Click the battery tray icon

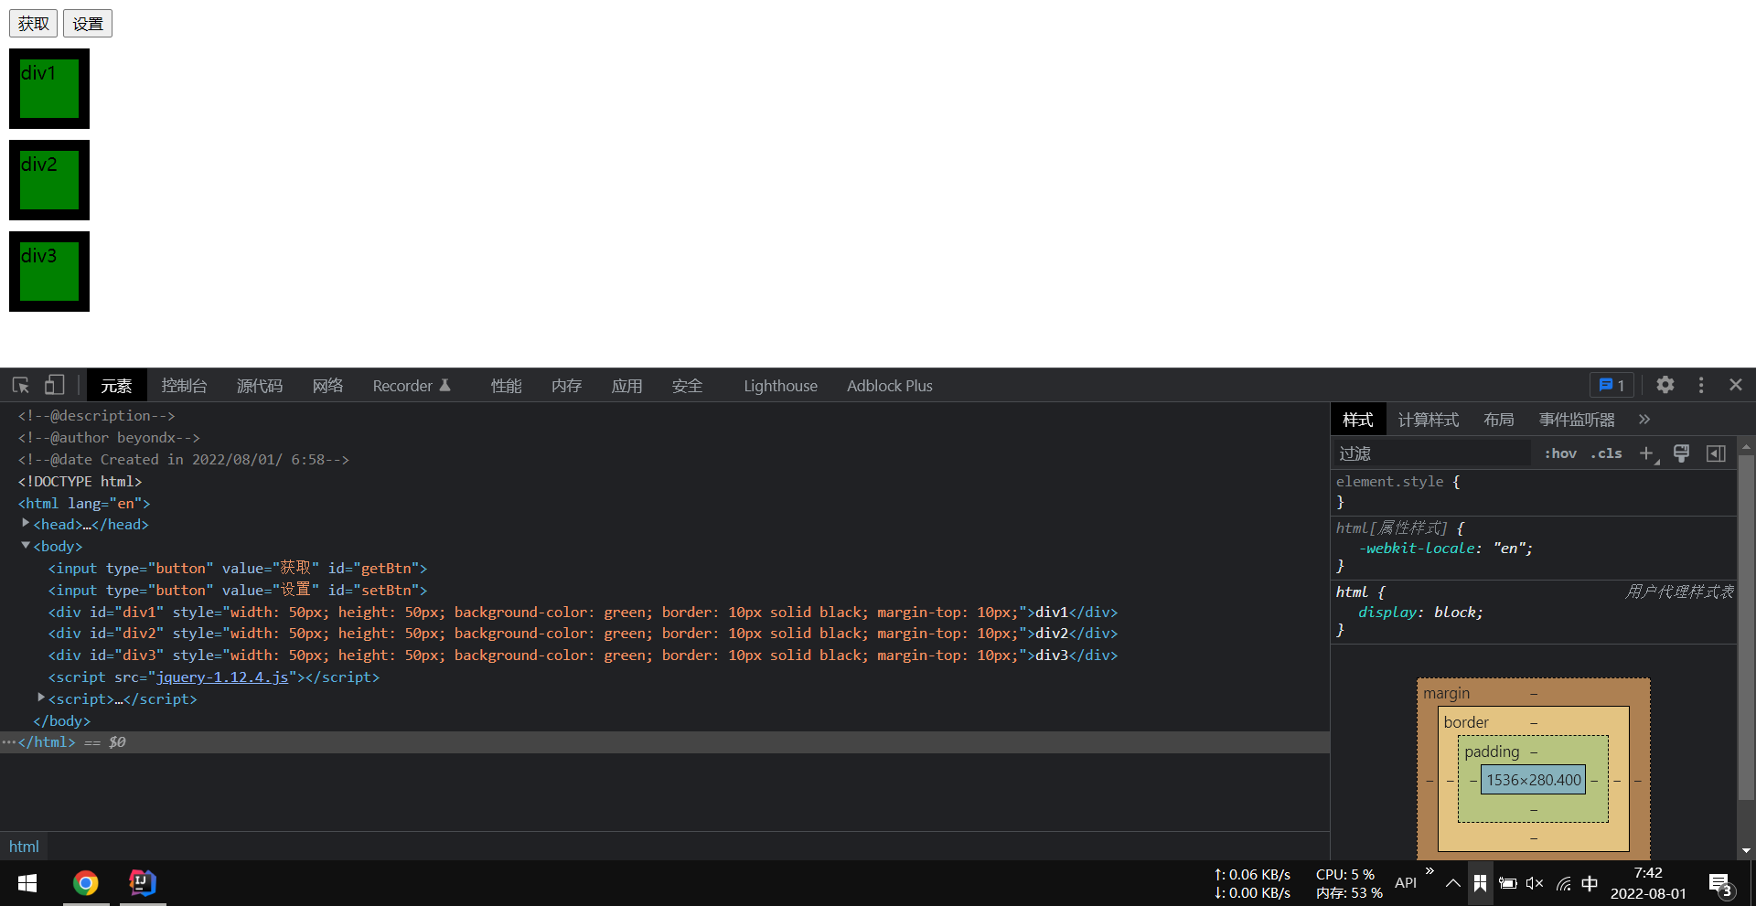(x=1507, y=883)
